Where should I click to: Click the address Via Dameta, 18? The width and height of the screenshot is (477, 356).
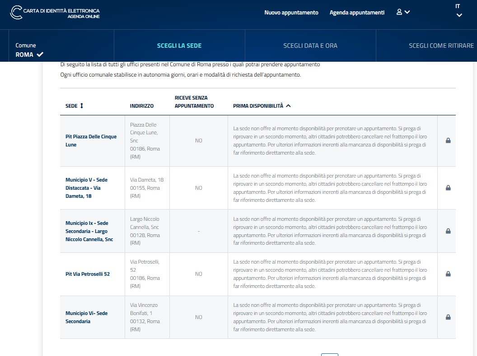147,188
